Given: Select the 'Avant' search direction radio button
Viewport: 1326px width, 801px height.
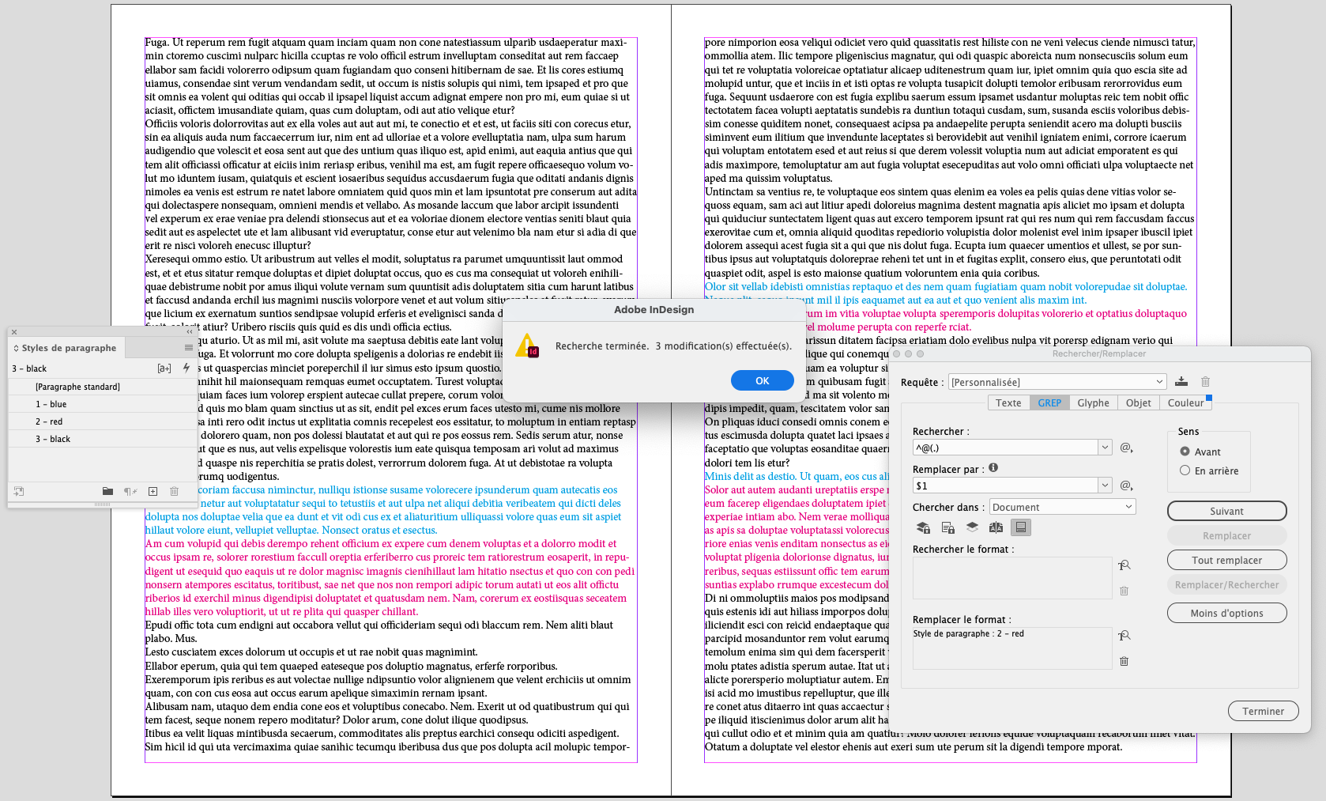Looking at the screenshot, I should 1185,452.
